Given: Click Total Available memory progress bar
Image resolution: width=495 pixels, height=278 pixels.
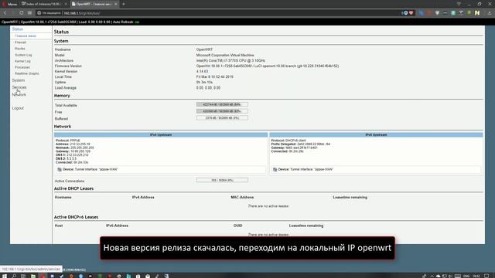Looking at the screenshot, I should point(222,104).
